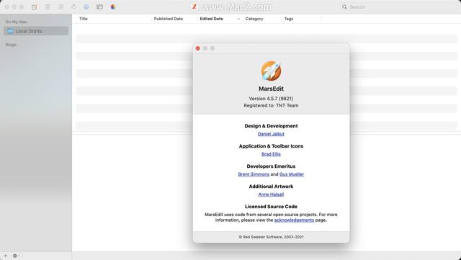Click the Tags column header
The width and height of the screenshot is (461, 260).
point(289,19)
